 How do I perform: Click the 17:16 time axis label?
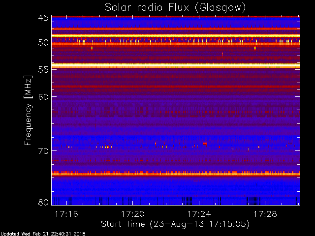tap(66, 214)
